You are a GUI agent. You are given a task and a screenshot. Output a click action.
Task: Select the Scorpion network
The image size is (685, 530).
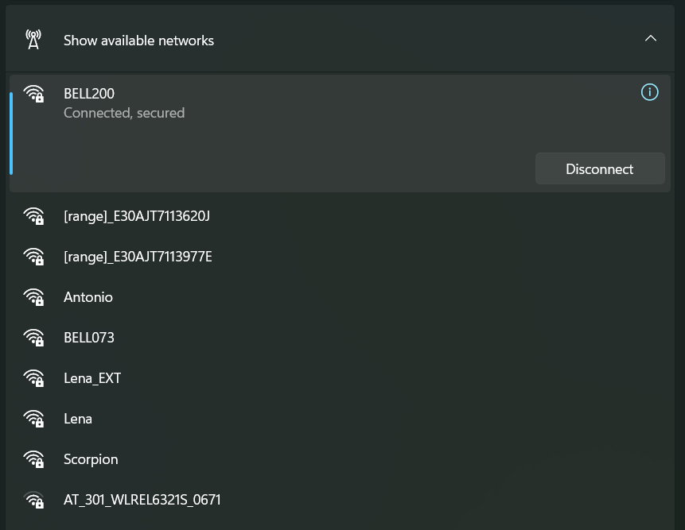tap(91, 459)
